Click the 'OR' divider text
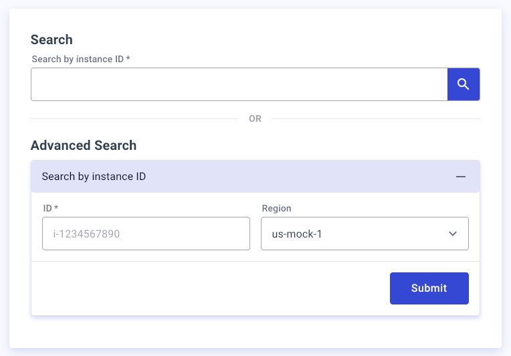Image resolution: width=511 pixels, height=356 pixels. point(255,118)
